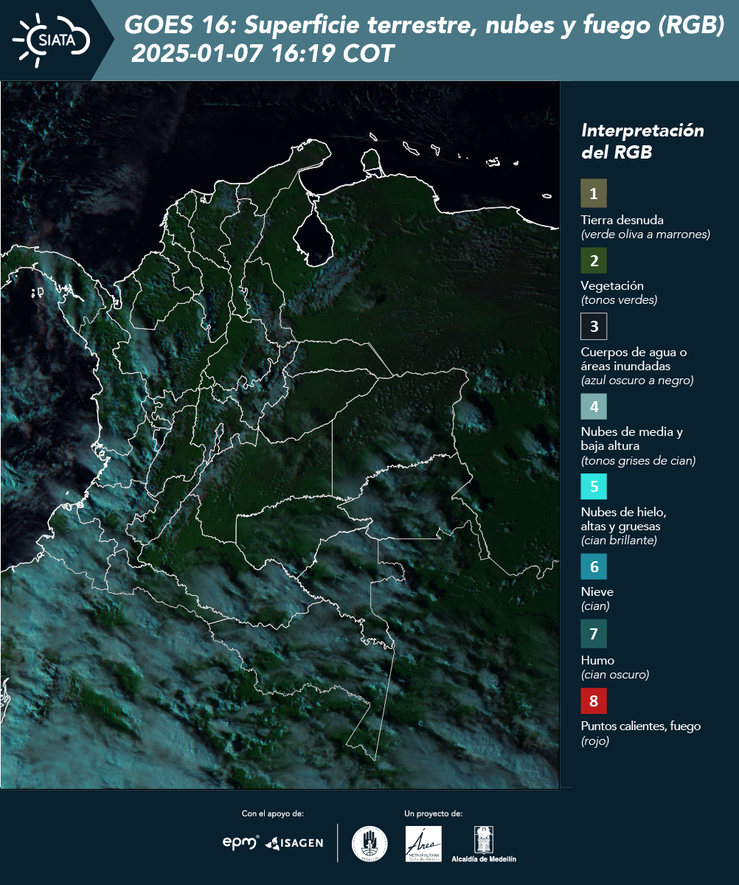This screenshot has height=885, width=739.
Task: Click the EPM logo
Action: (241, 842)
